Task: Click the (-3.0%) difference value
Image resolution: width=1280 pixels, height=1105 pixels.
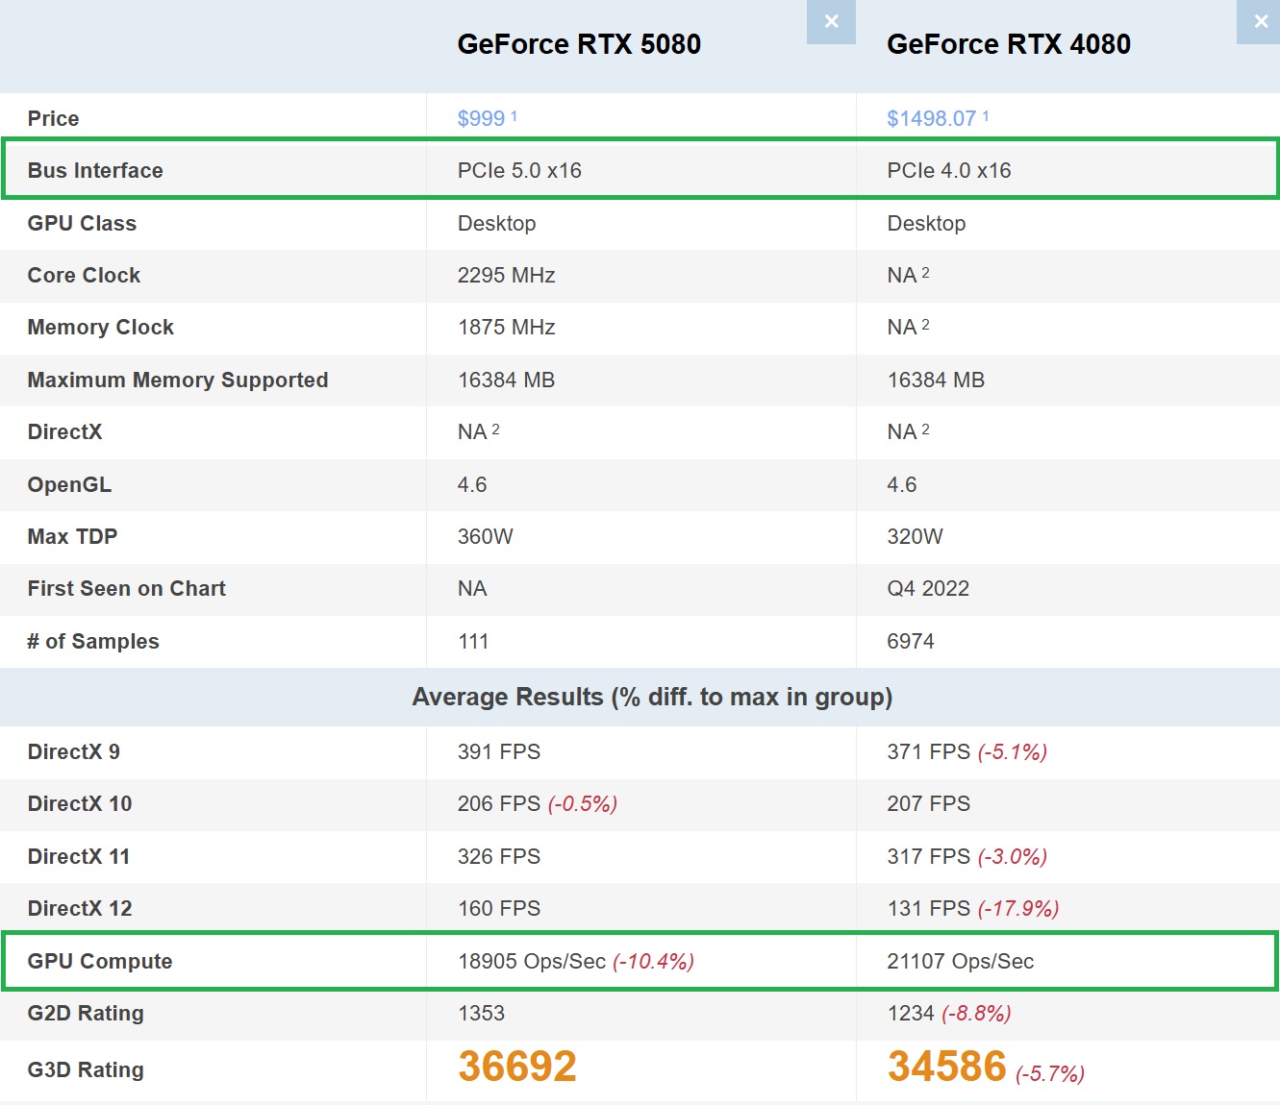Action: tap(1013, 856)
